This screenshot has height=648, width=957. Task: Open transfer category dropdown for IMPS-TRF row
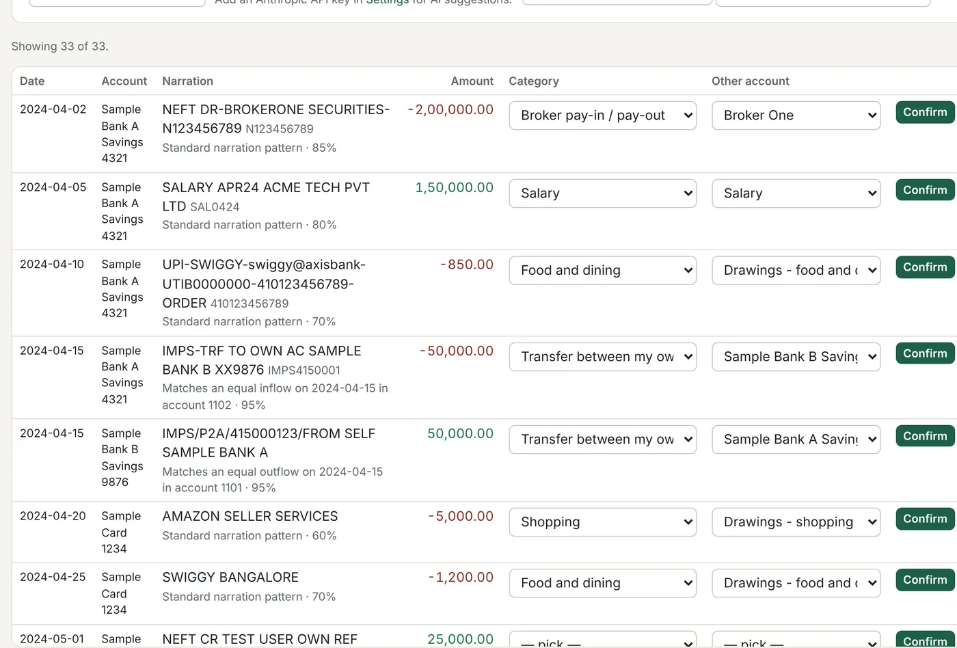[603, 357]
